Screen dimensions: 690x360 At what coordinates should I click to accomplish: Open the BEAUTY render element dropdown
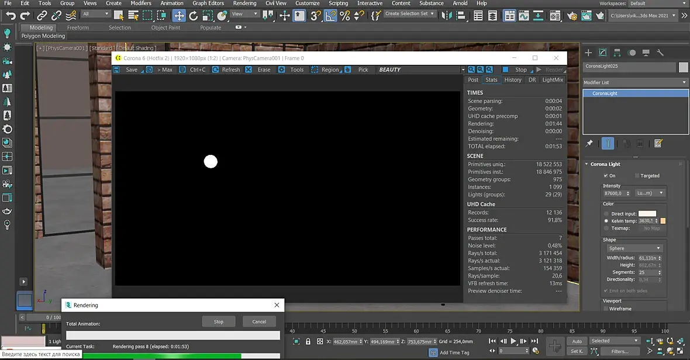(421, 70)
